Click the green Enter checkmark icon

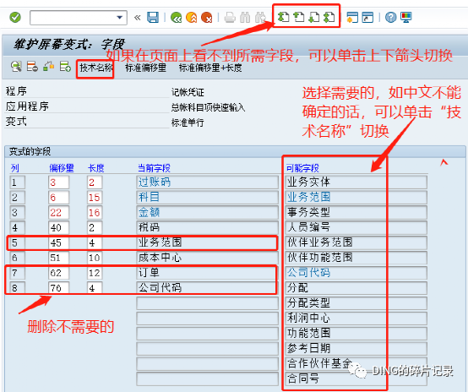(x=15, y=17)
